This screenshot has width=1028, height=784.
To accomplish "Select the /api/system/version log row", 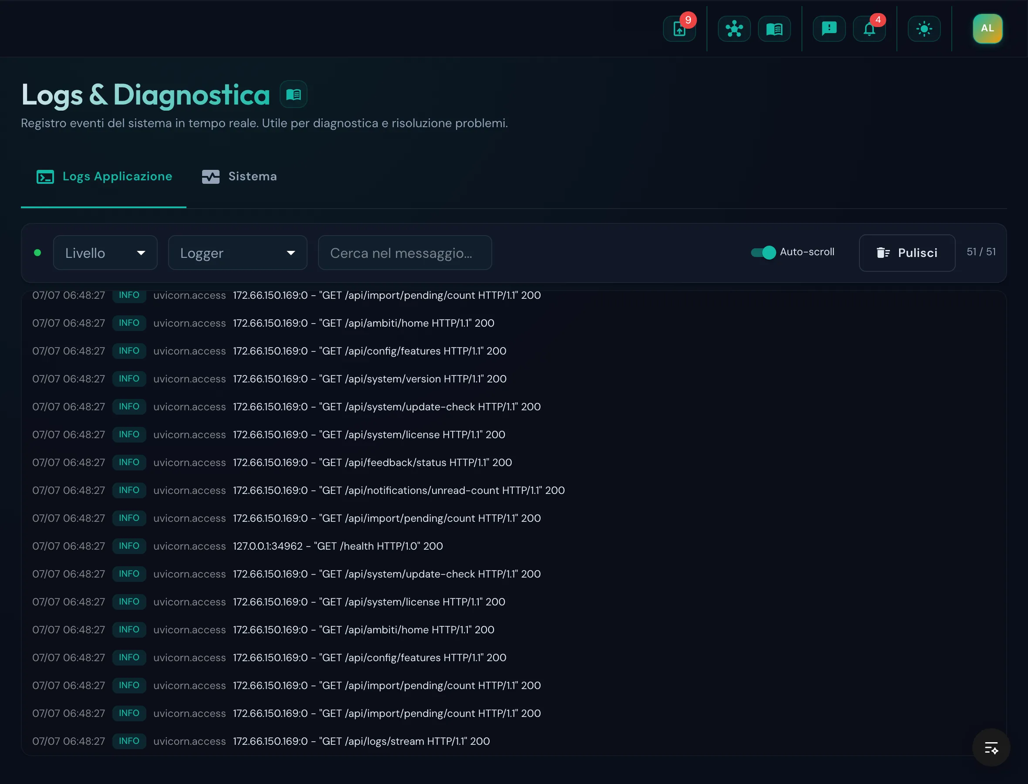I will click(x=513, y=378).
